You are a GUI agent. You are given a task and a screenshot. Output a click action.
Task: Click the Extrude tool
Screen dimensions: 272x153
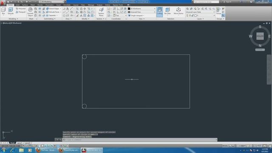11,11
